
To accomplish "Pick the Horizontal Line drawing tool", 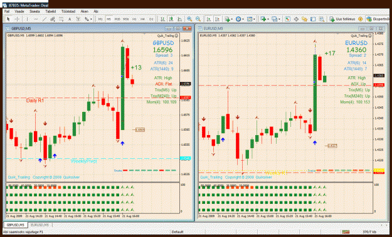I will tap(36, 19).
